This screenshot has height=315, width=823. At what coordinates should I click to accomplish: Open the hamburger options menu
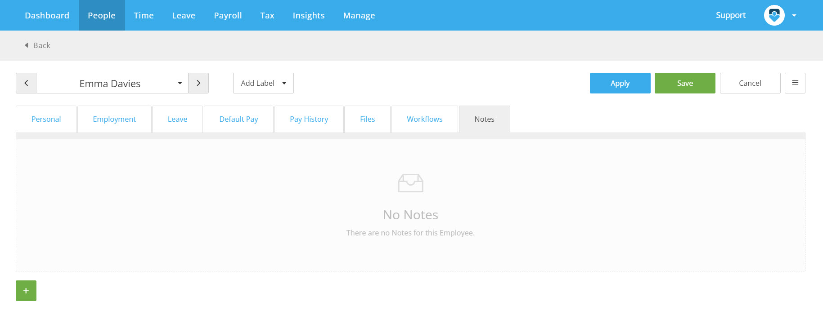pos(795,83)
